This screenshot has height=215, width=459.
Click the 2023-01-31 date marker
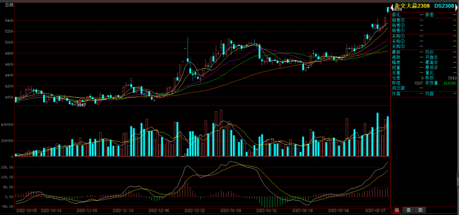point(266,210)
